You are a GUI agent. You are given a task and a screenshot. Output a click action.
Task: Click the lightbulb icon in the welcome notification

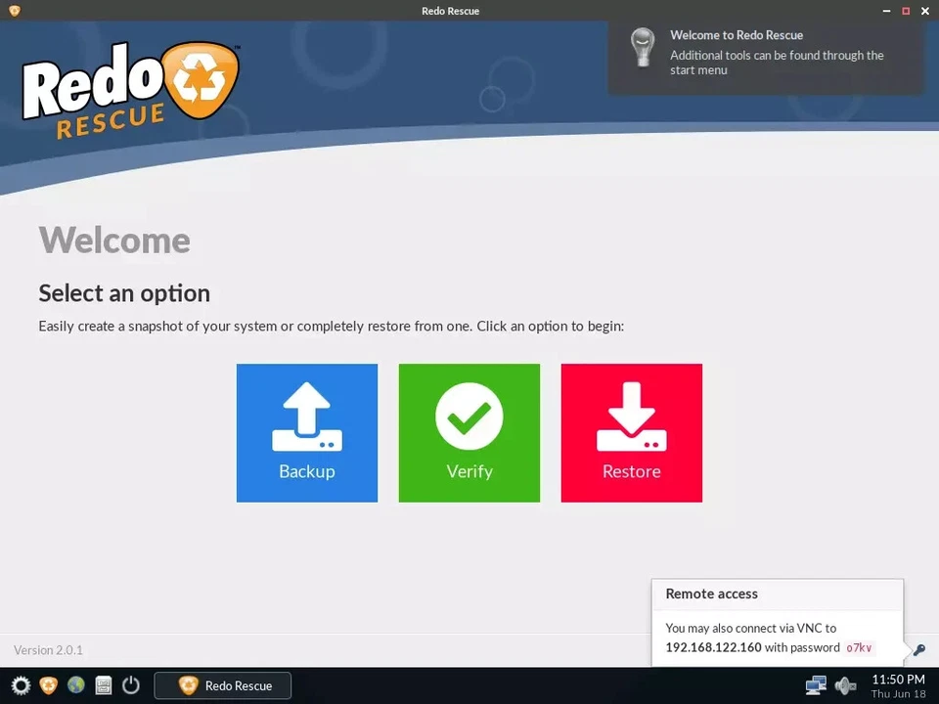(x=643, y=47)
